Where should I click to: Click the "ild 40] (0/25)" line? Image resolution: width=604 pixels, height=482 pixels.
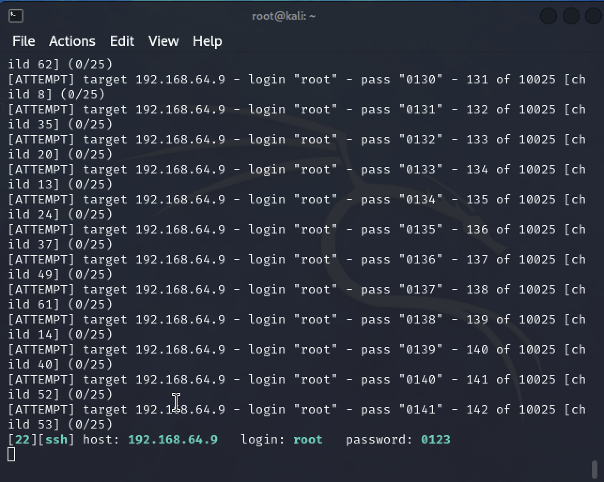61,364
